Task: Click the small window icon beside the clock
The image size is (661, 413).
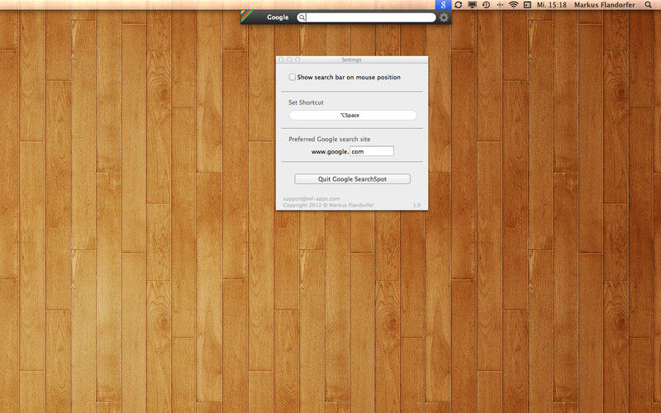Action: [527, 5]
